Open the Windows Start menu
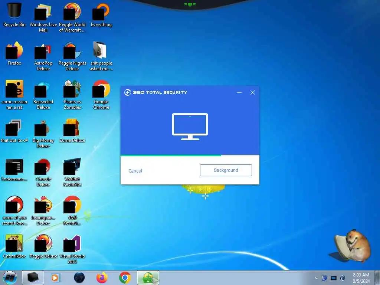 tap(10, 278)
